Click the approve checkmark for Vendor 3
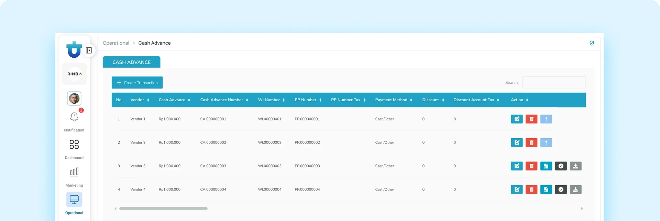Image resolution: width=660 pixels, height=221 pixels. click(561, 166)
